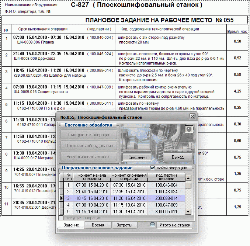This screenshot has width=250, height=246.
Task: Click title С-827 Плоскошлифовальный станок
Action: pyautogui.click(x=136, y=5)
